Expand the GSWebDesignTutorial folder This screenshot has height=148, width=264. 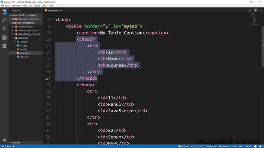(x=29, y=34)
